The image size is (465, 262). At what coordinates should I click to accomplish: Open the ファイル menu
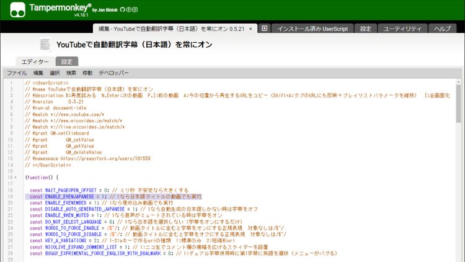tap(17, 73)
